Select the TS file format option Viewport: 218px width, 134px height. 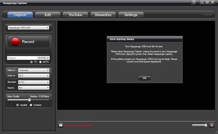coord(31,62)
